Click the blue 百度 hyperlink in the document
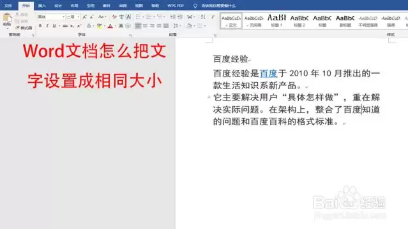Screen dimensions: 408x229 (x=268, y=73)
